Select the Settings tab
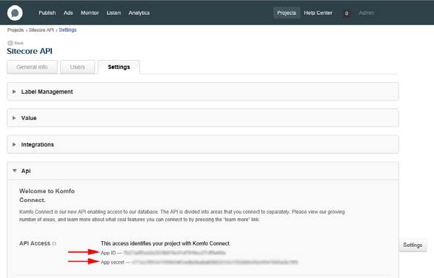Screen dimensions: 434x278 point(118,67)
